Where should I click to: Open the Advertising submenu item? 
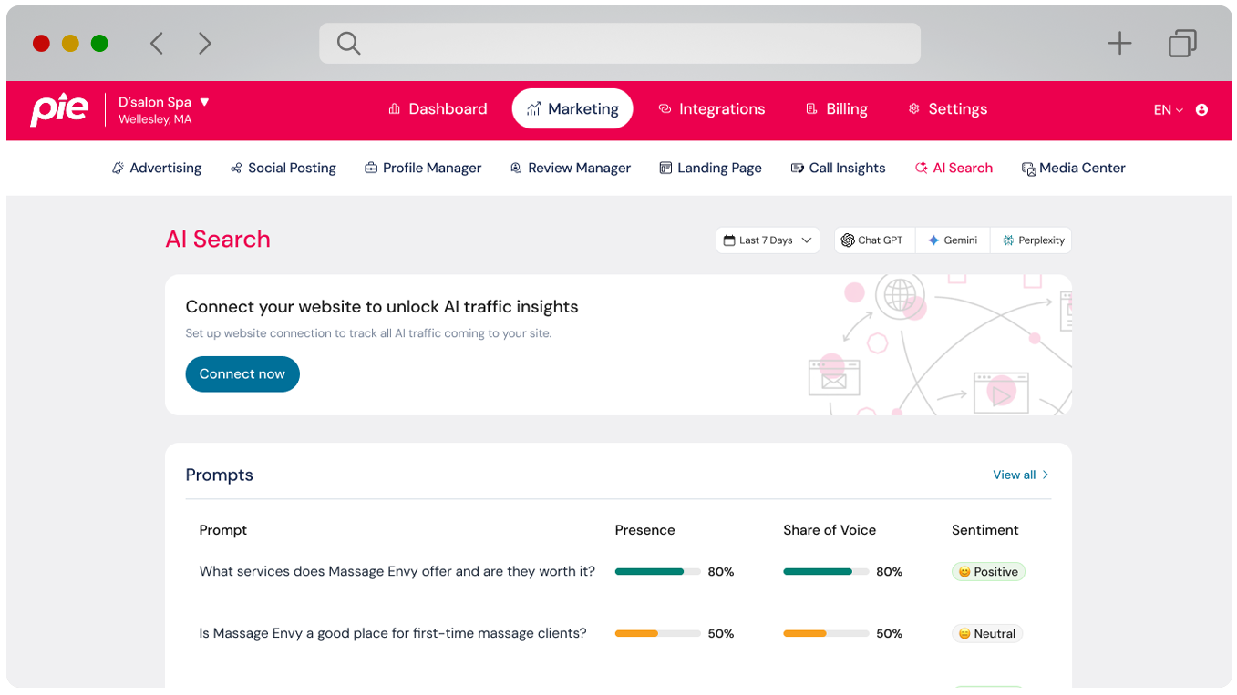coord(157,168)
